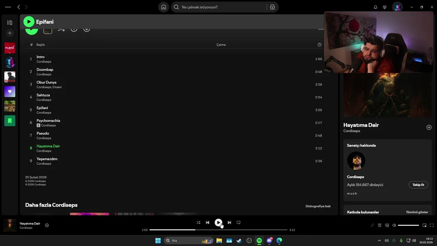The width and height of the screenshot is (437, 246).
Task: Open Hayatıma Dair title in right panel
Action: click(361, 125)
